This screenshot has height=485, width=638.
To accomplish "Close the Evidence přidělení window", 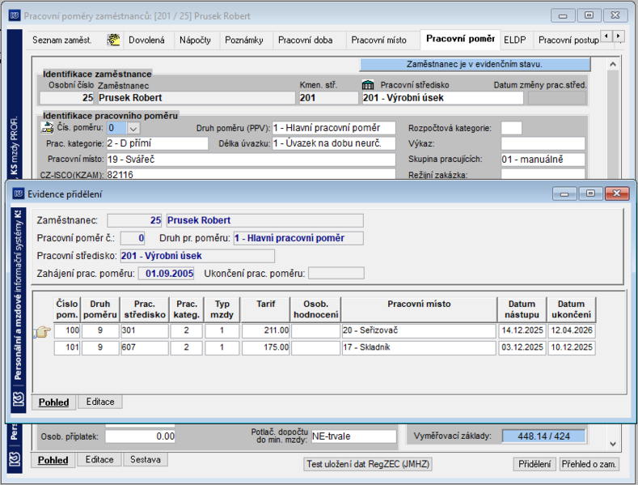I will pos(617,194).
